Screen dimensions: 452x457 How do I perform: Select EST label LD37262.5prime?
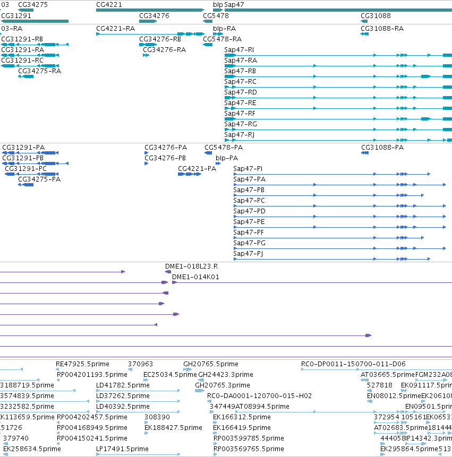tap(123, 396)
